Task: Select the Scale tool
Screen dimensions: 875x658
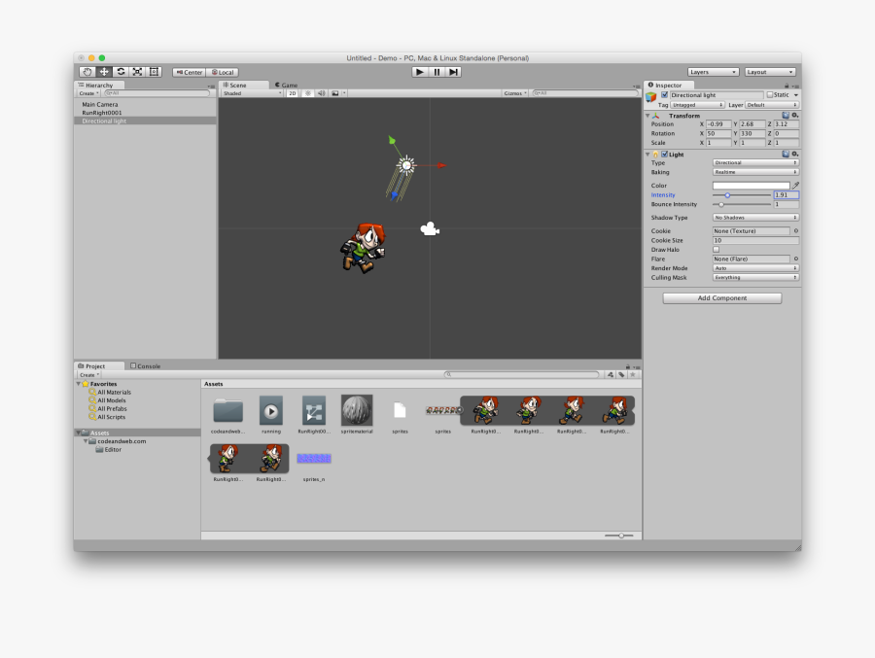Action: 137,71
